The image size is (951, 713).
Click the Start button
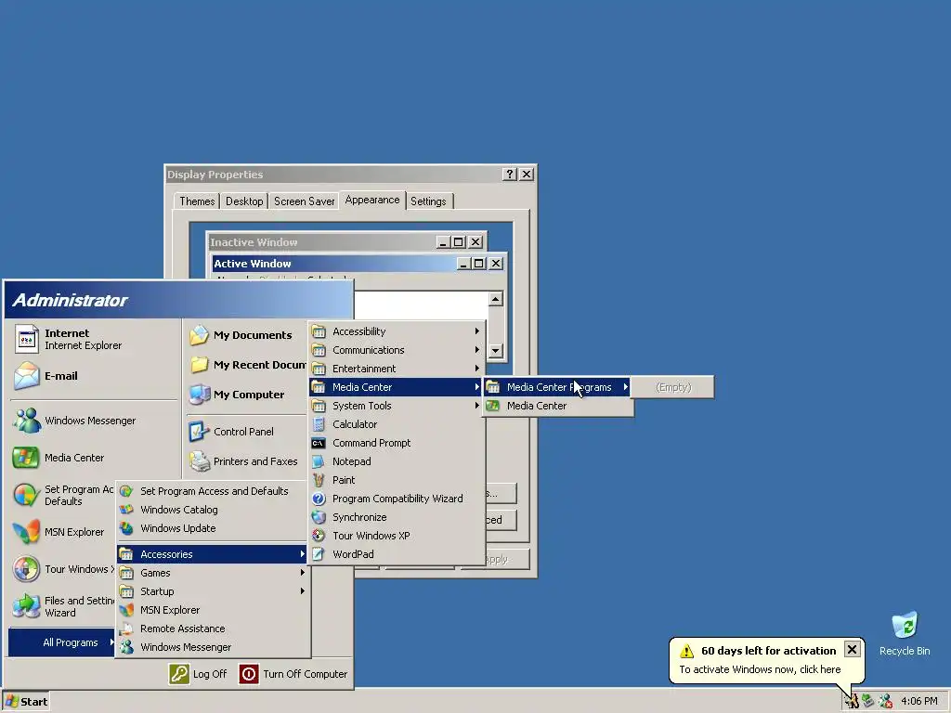pyautogui.click(x=25, y=702)
